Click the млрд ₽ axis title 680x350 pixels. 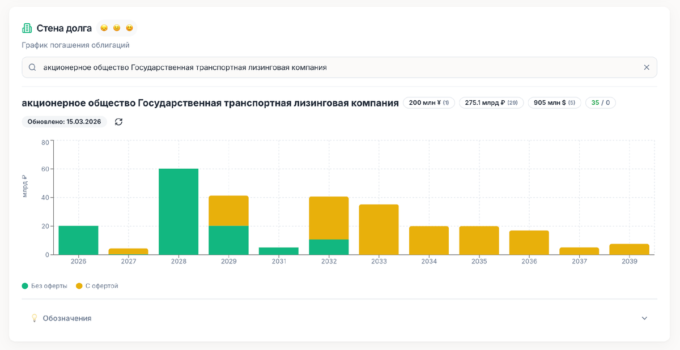[x=25, y=186]
